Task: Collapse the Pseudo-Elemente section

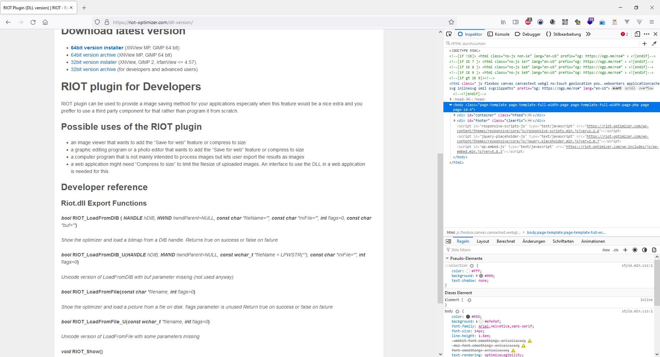Action: [447, 258]
